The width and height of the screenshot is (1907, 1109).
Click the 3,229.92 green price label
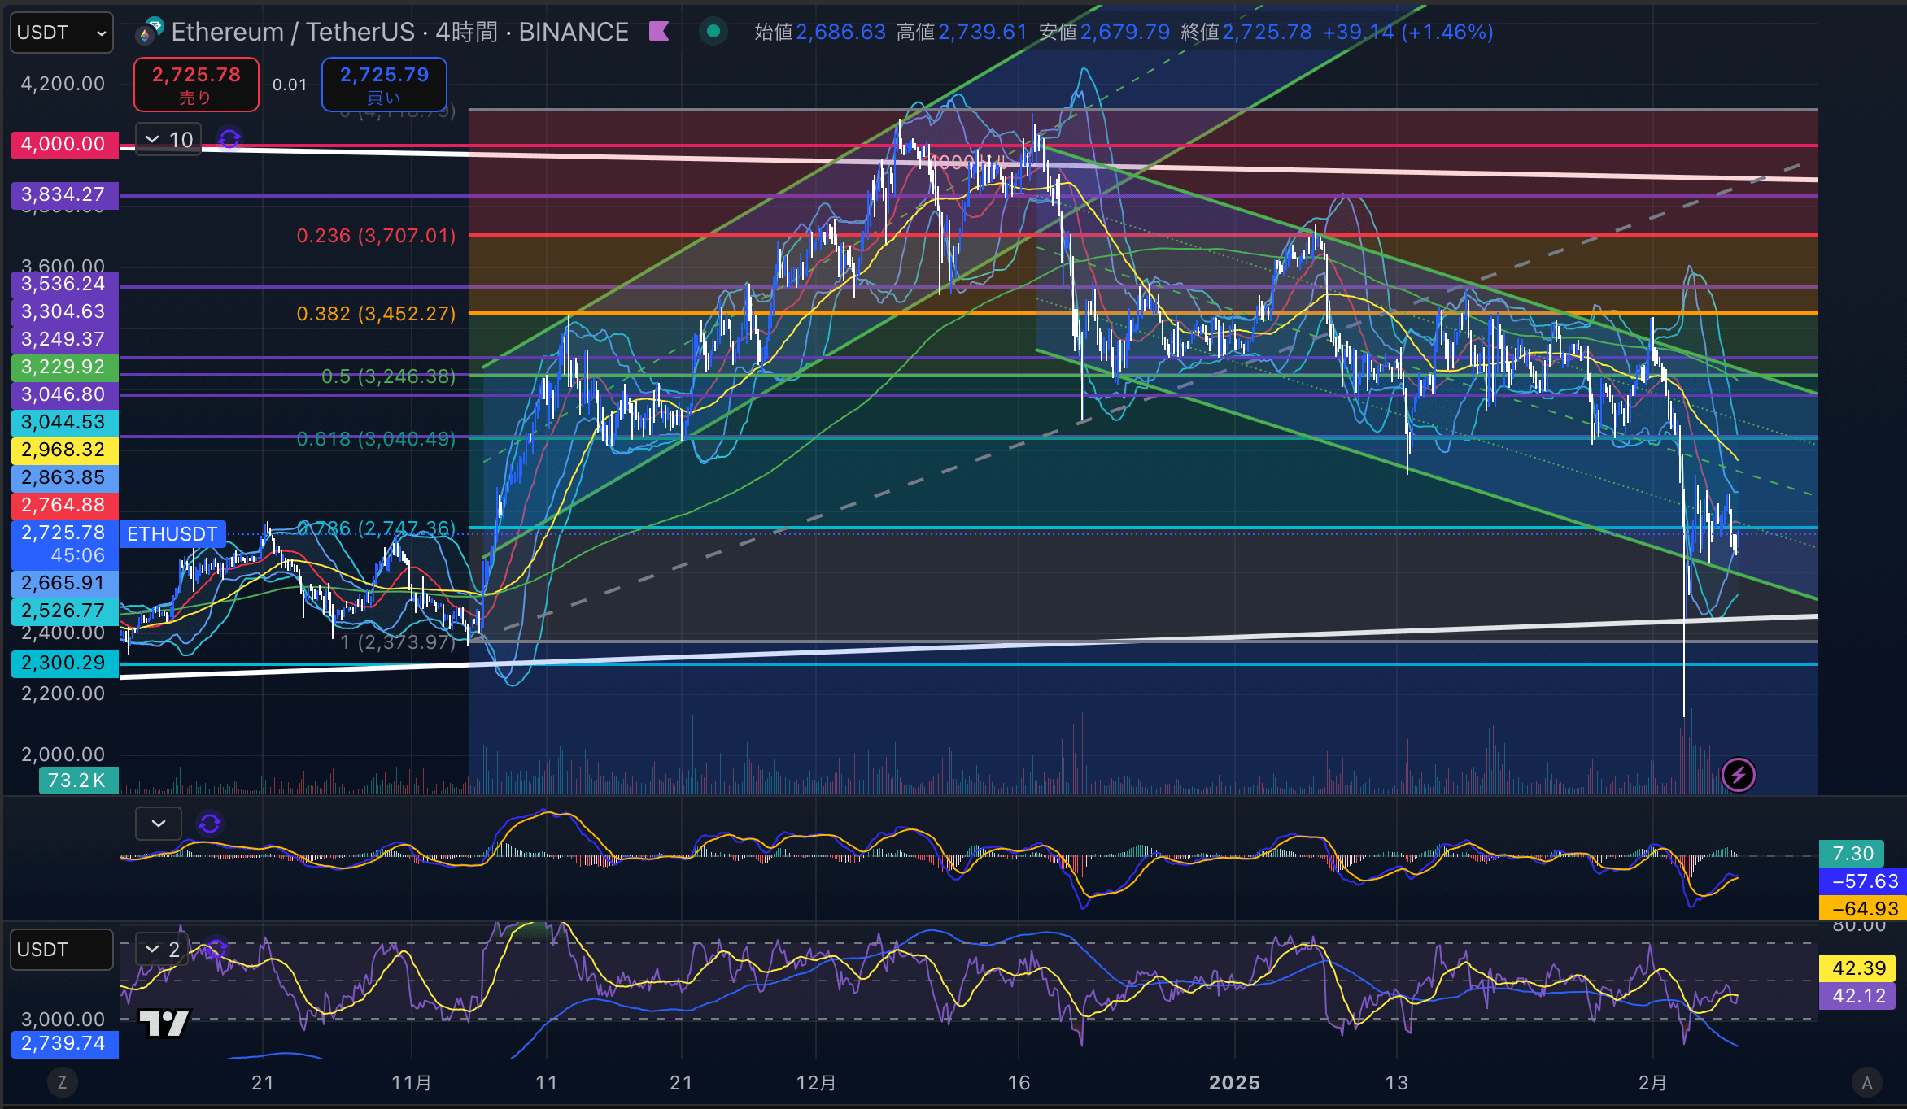coord(64,367)
